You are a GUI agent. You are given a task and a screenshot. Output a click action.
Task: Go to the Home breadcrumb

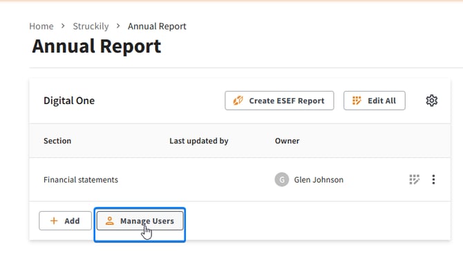41,26
